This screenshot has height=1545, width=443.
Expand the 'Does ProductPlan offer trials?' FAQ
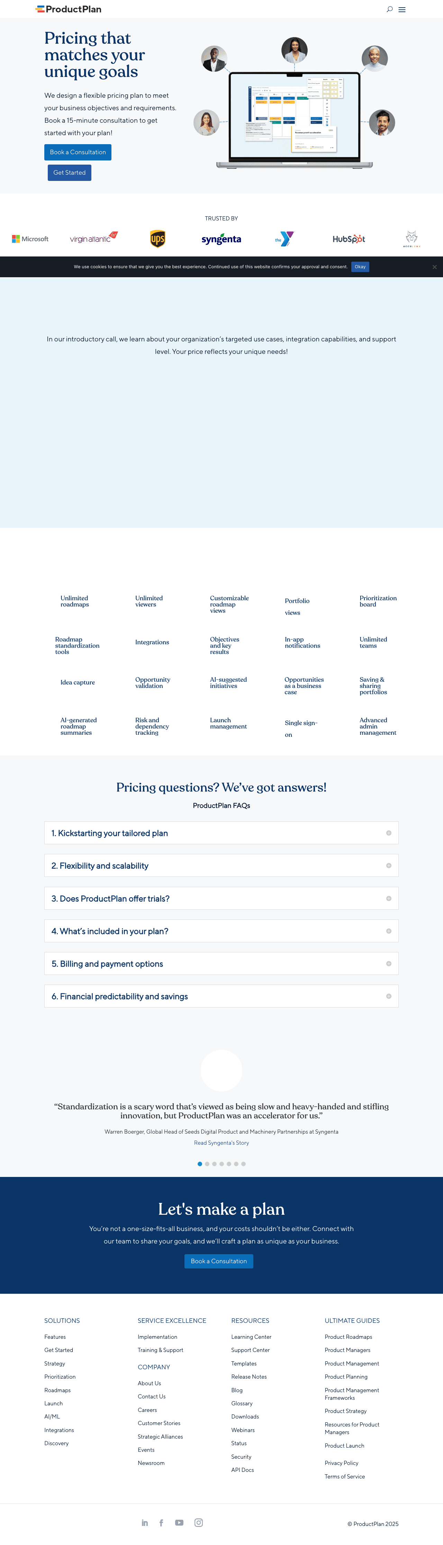point(221,898)
